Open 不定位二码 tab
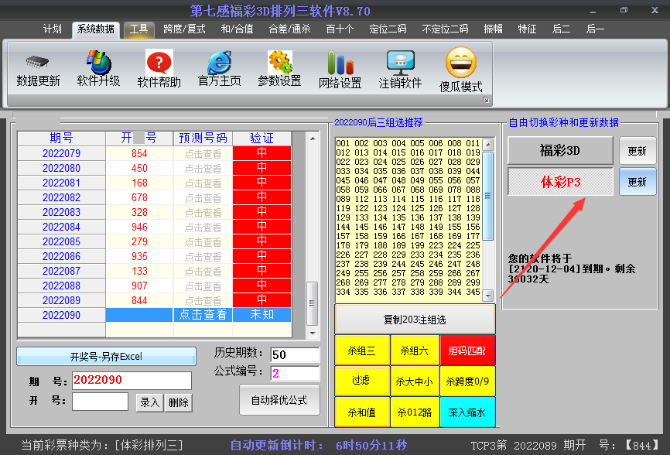This screenshot has height=455, width=670. [445, 29]
